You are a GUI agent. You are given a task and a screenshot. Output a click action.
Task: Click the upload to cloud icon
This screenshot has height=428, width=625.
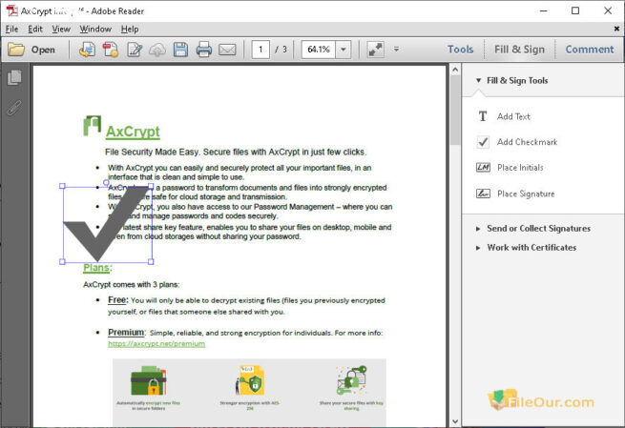[x=157, y=50]
